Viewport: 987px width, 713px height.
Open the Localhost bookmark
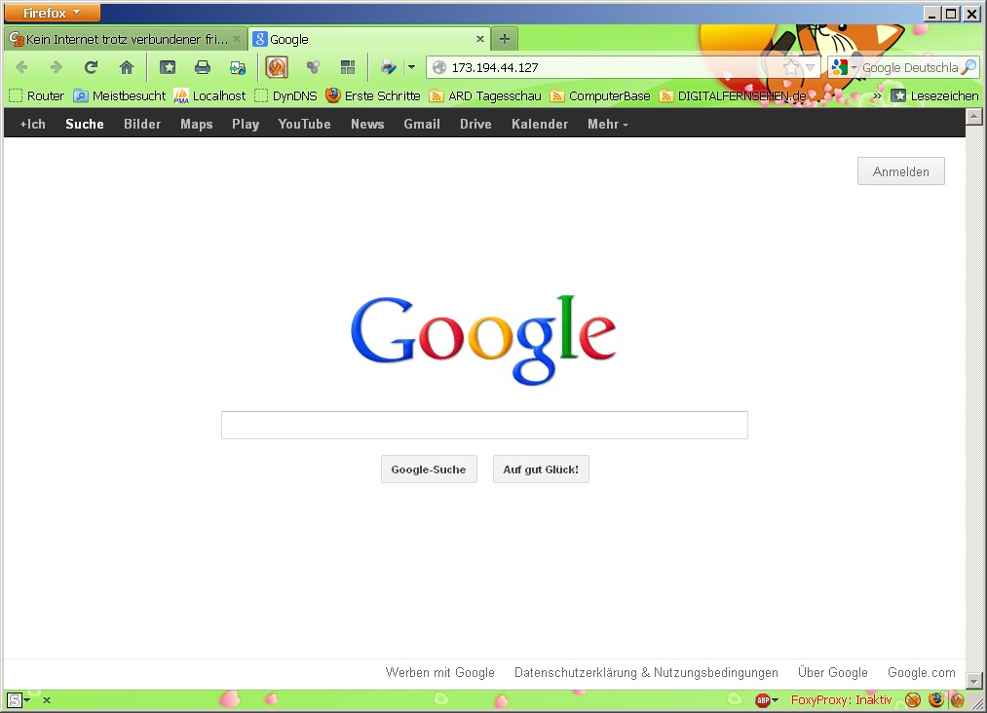click(x=210, y=95)
